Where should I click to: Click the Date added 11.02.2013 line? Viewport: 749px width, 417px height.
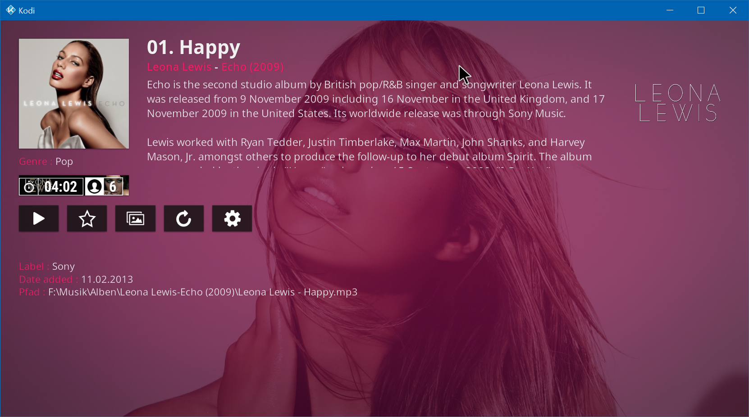76,279
